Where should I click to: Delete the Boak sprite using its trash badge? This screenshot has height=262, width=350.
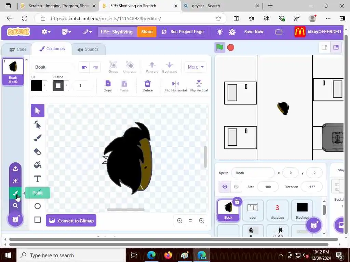pyautogui.click(x=237, y=202)
